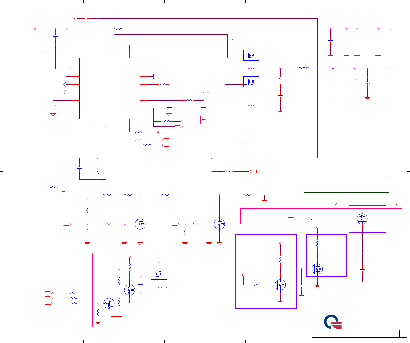This screenshot has height=343, width=410.
Task: Select the topmost of the three stacked input ports
Action: click(49, 293)
